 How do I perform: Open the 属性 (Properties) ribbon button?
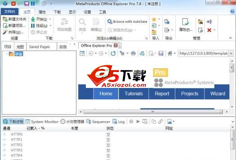click(x=186, y=25)
